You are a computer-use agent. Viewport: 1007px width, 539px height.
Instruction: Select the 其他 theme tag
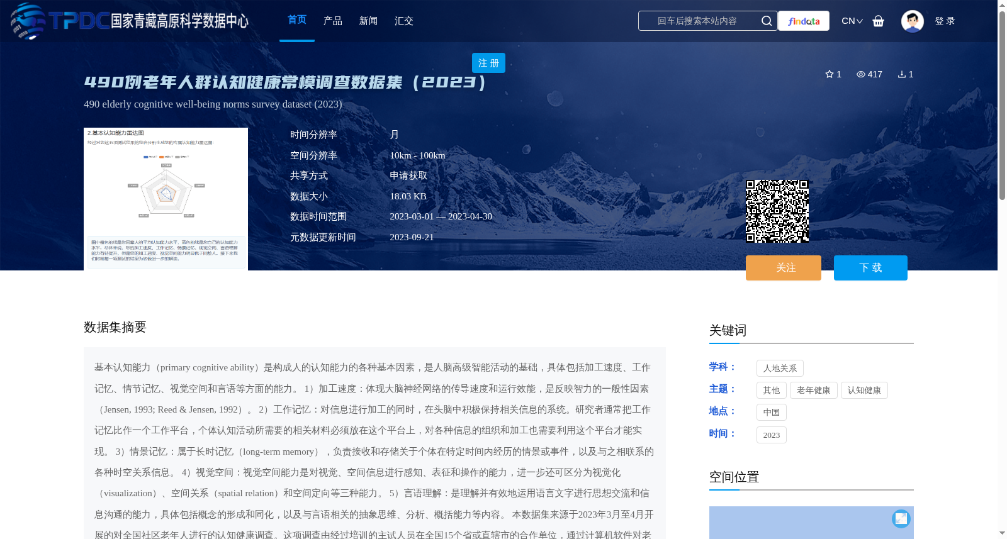(772, 391)
